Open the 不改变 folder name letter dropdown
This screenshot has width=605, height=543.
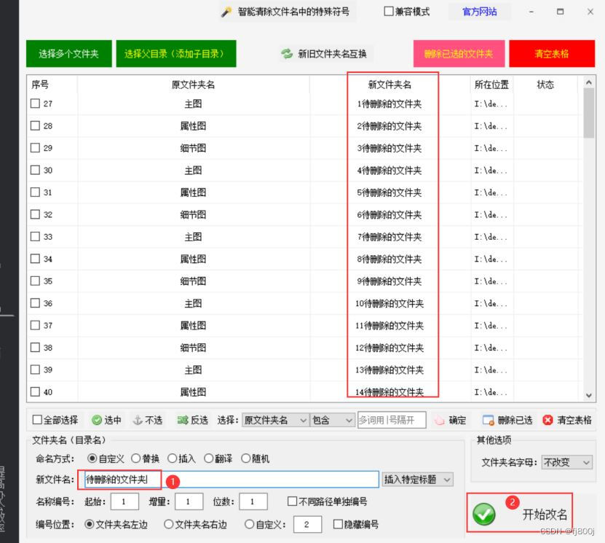click(x=567, y=462)
